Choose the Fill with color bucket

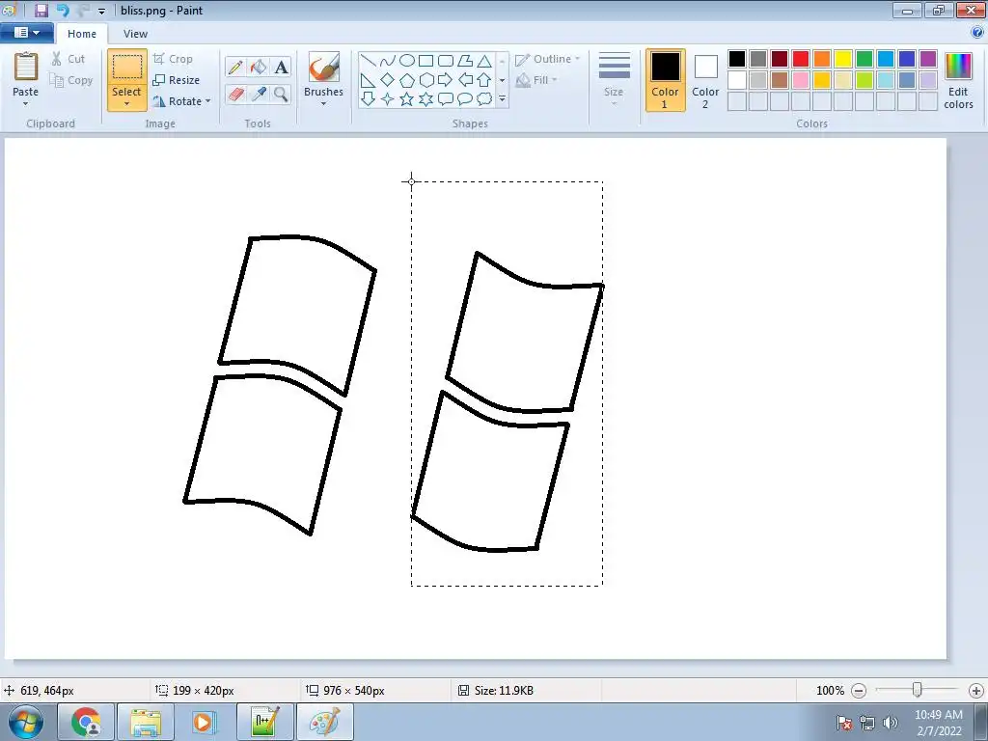(259, 67)
